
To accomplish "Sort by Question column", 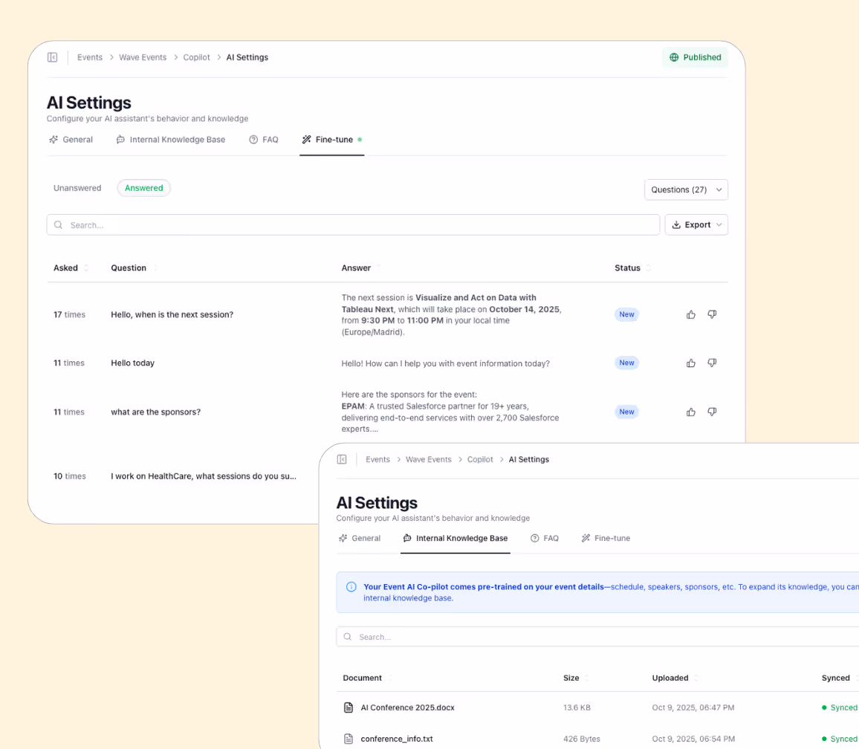I will point(134,268).
